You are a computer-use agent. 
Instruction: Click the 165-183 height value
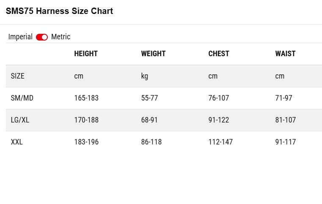(86, 98)
